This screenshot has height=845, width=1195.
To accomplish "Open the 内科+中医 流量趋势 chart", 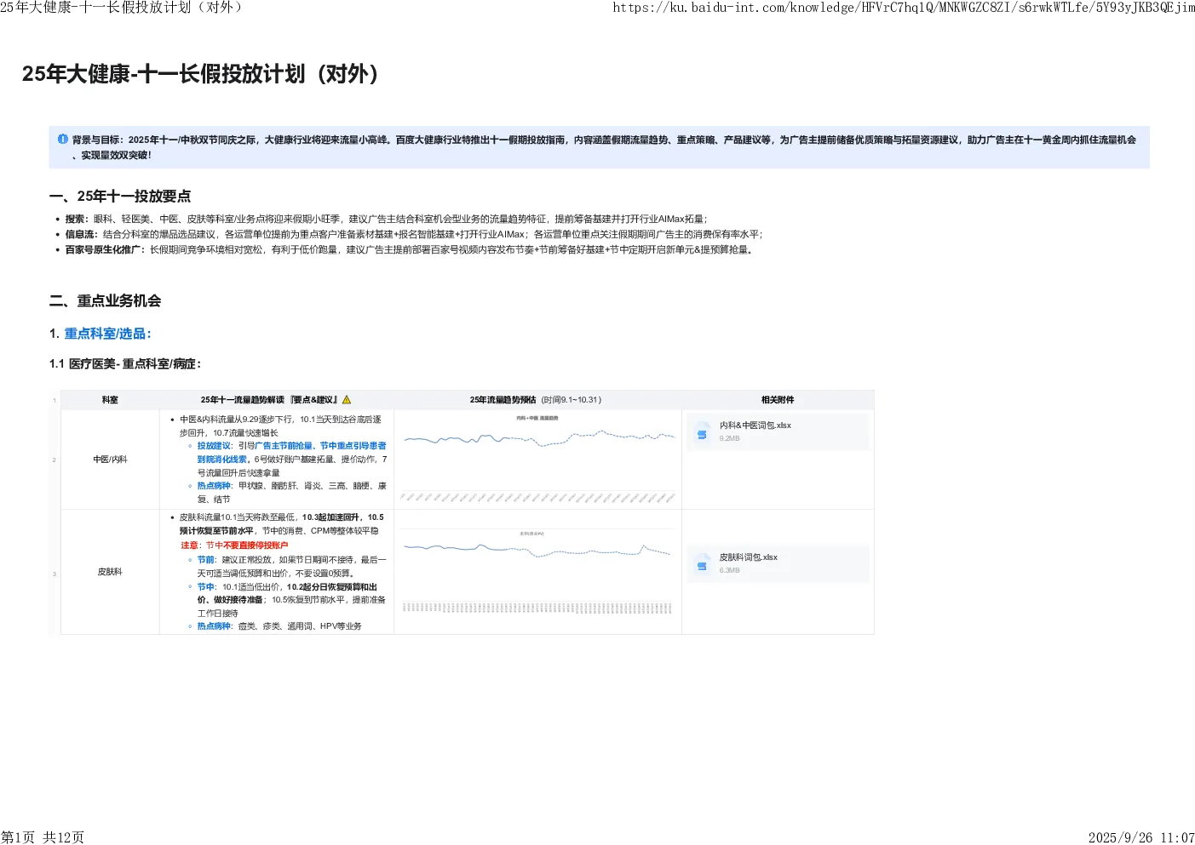I will tap(538, 458).
